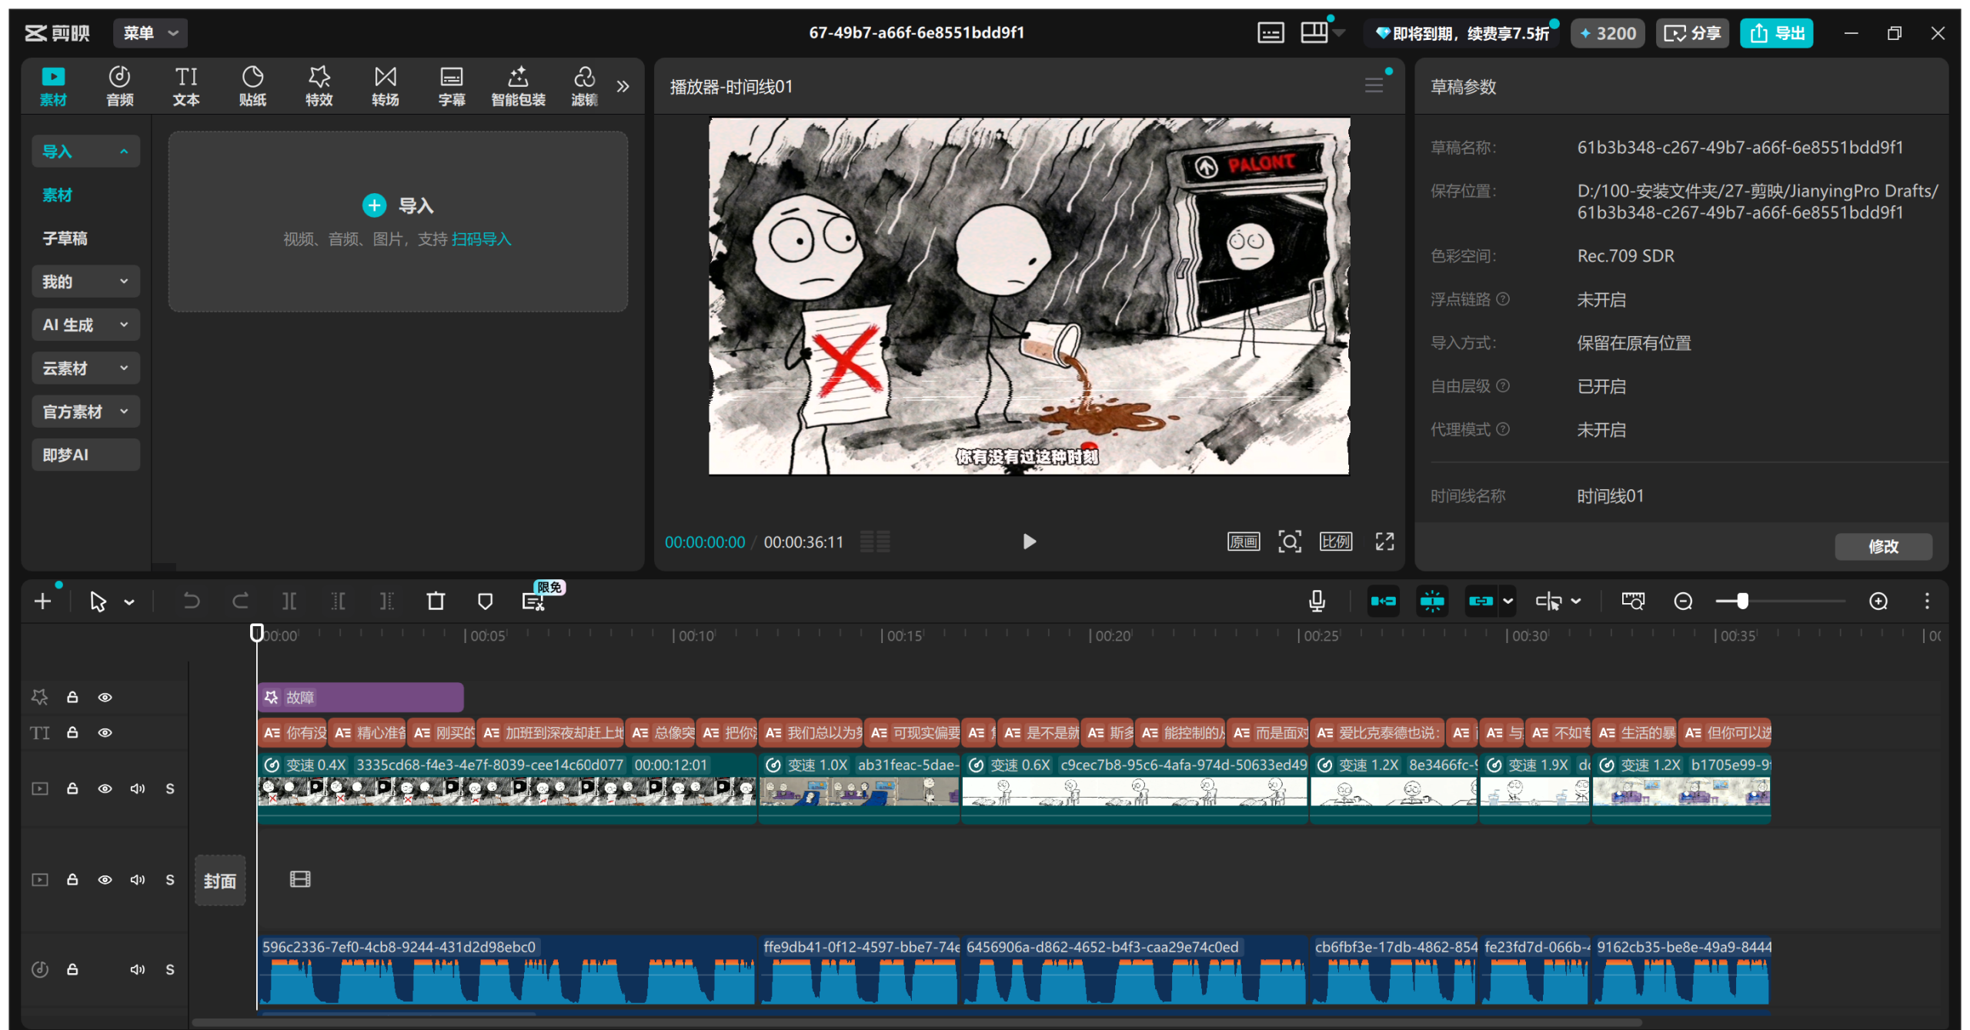Click the zoom out timeline icon
Screen dimensions: 1970x1030
[x=1683, y=601]
